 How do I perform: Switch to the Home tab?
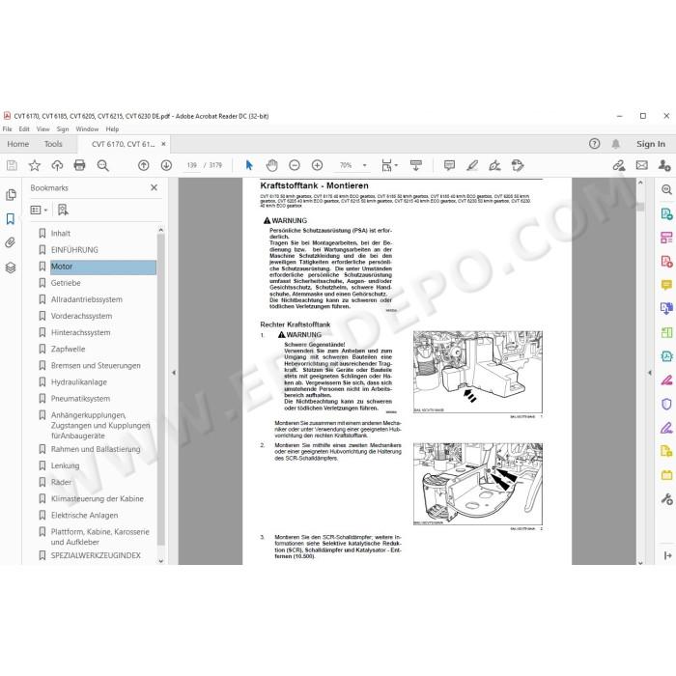pyautogui.click(x=18, y=144)
